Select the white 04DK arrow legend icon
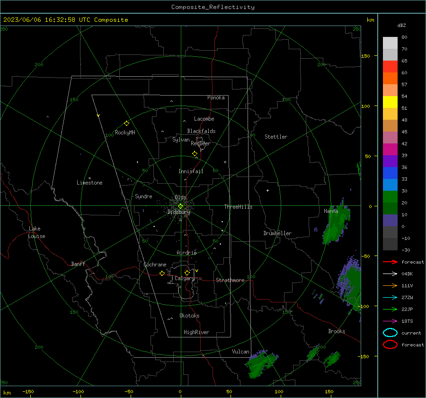Screen dimensions: 426x398 tap(390, 274)
